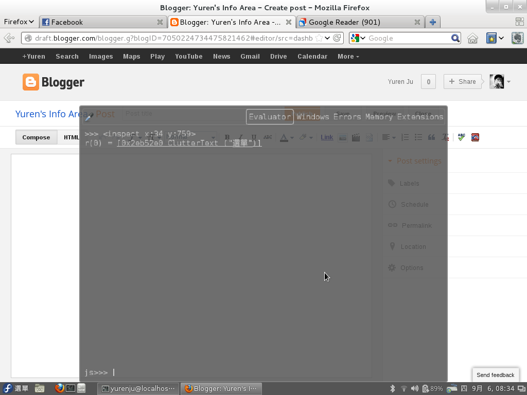Click the Evernote elephant extension icon

pos(518,38)
